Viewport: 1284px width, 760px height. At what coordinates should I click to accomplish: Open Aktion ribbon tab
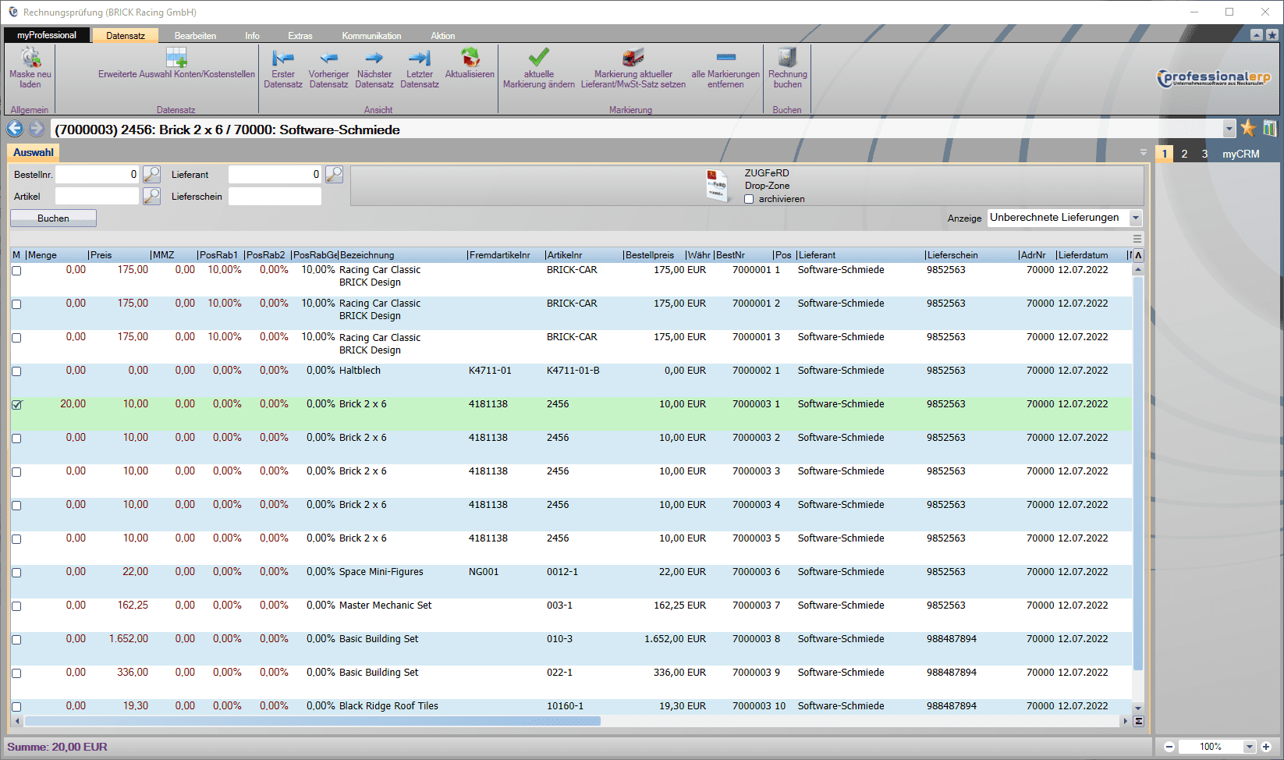[442, 36]
